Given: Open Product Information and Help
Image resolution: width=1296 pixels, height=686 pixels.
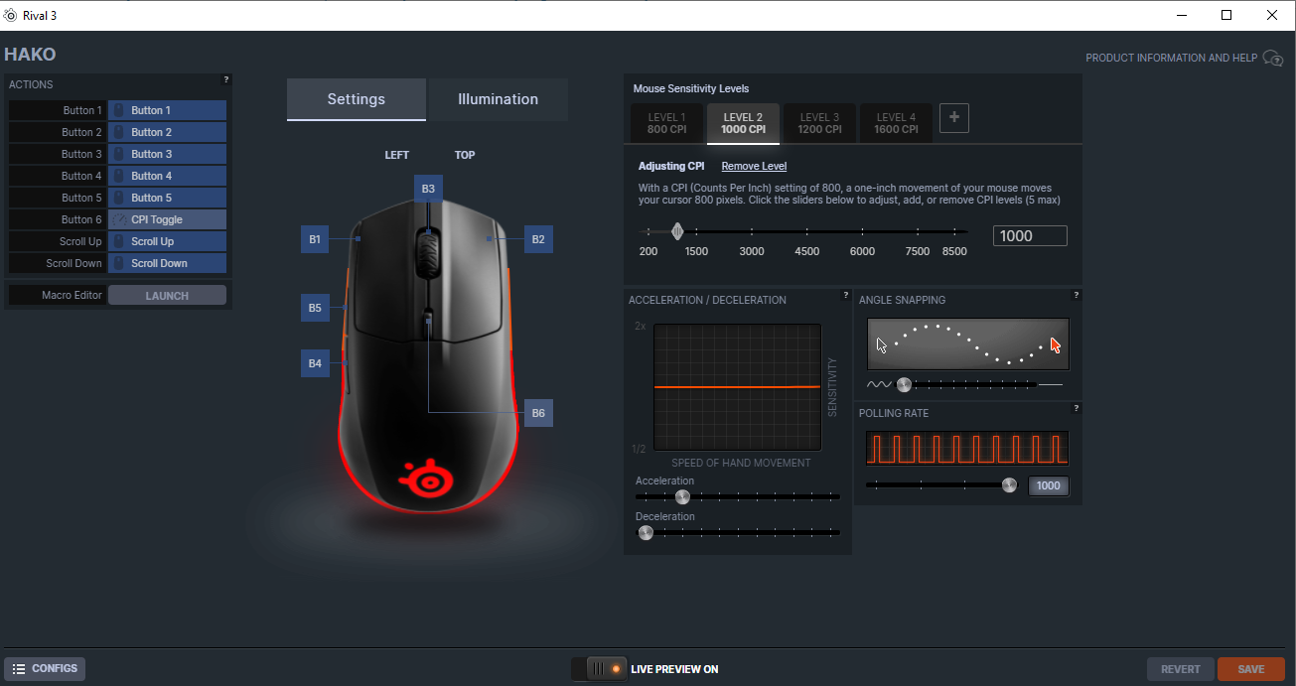Looking at the screenshot, I should point(1184,59).
